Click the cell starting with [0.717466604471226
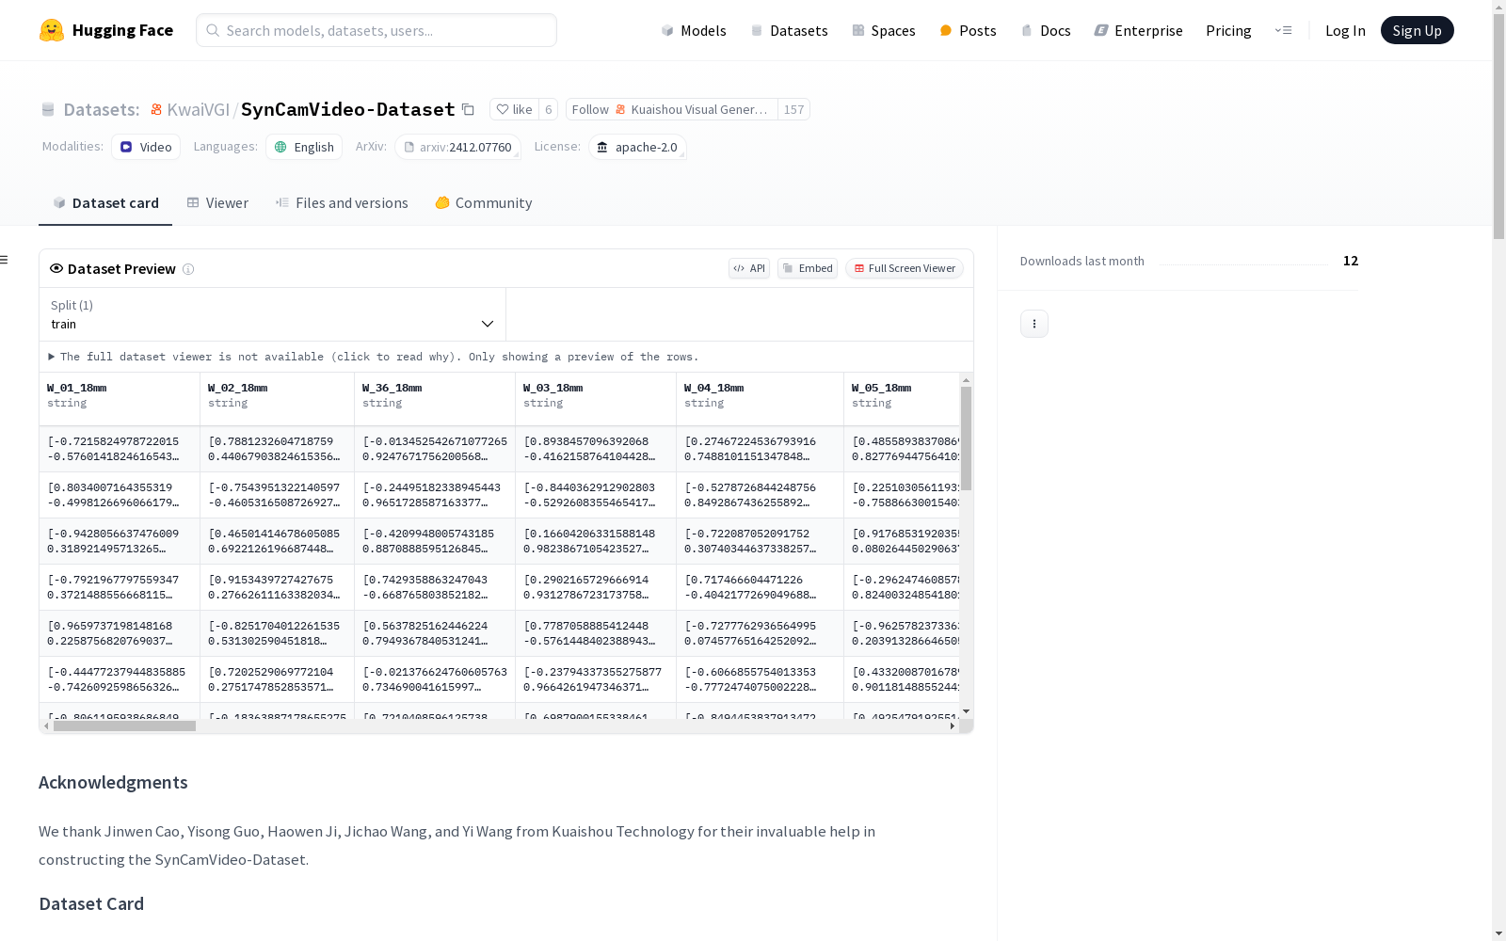 pyautogui.click(x=760, y=587)
